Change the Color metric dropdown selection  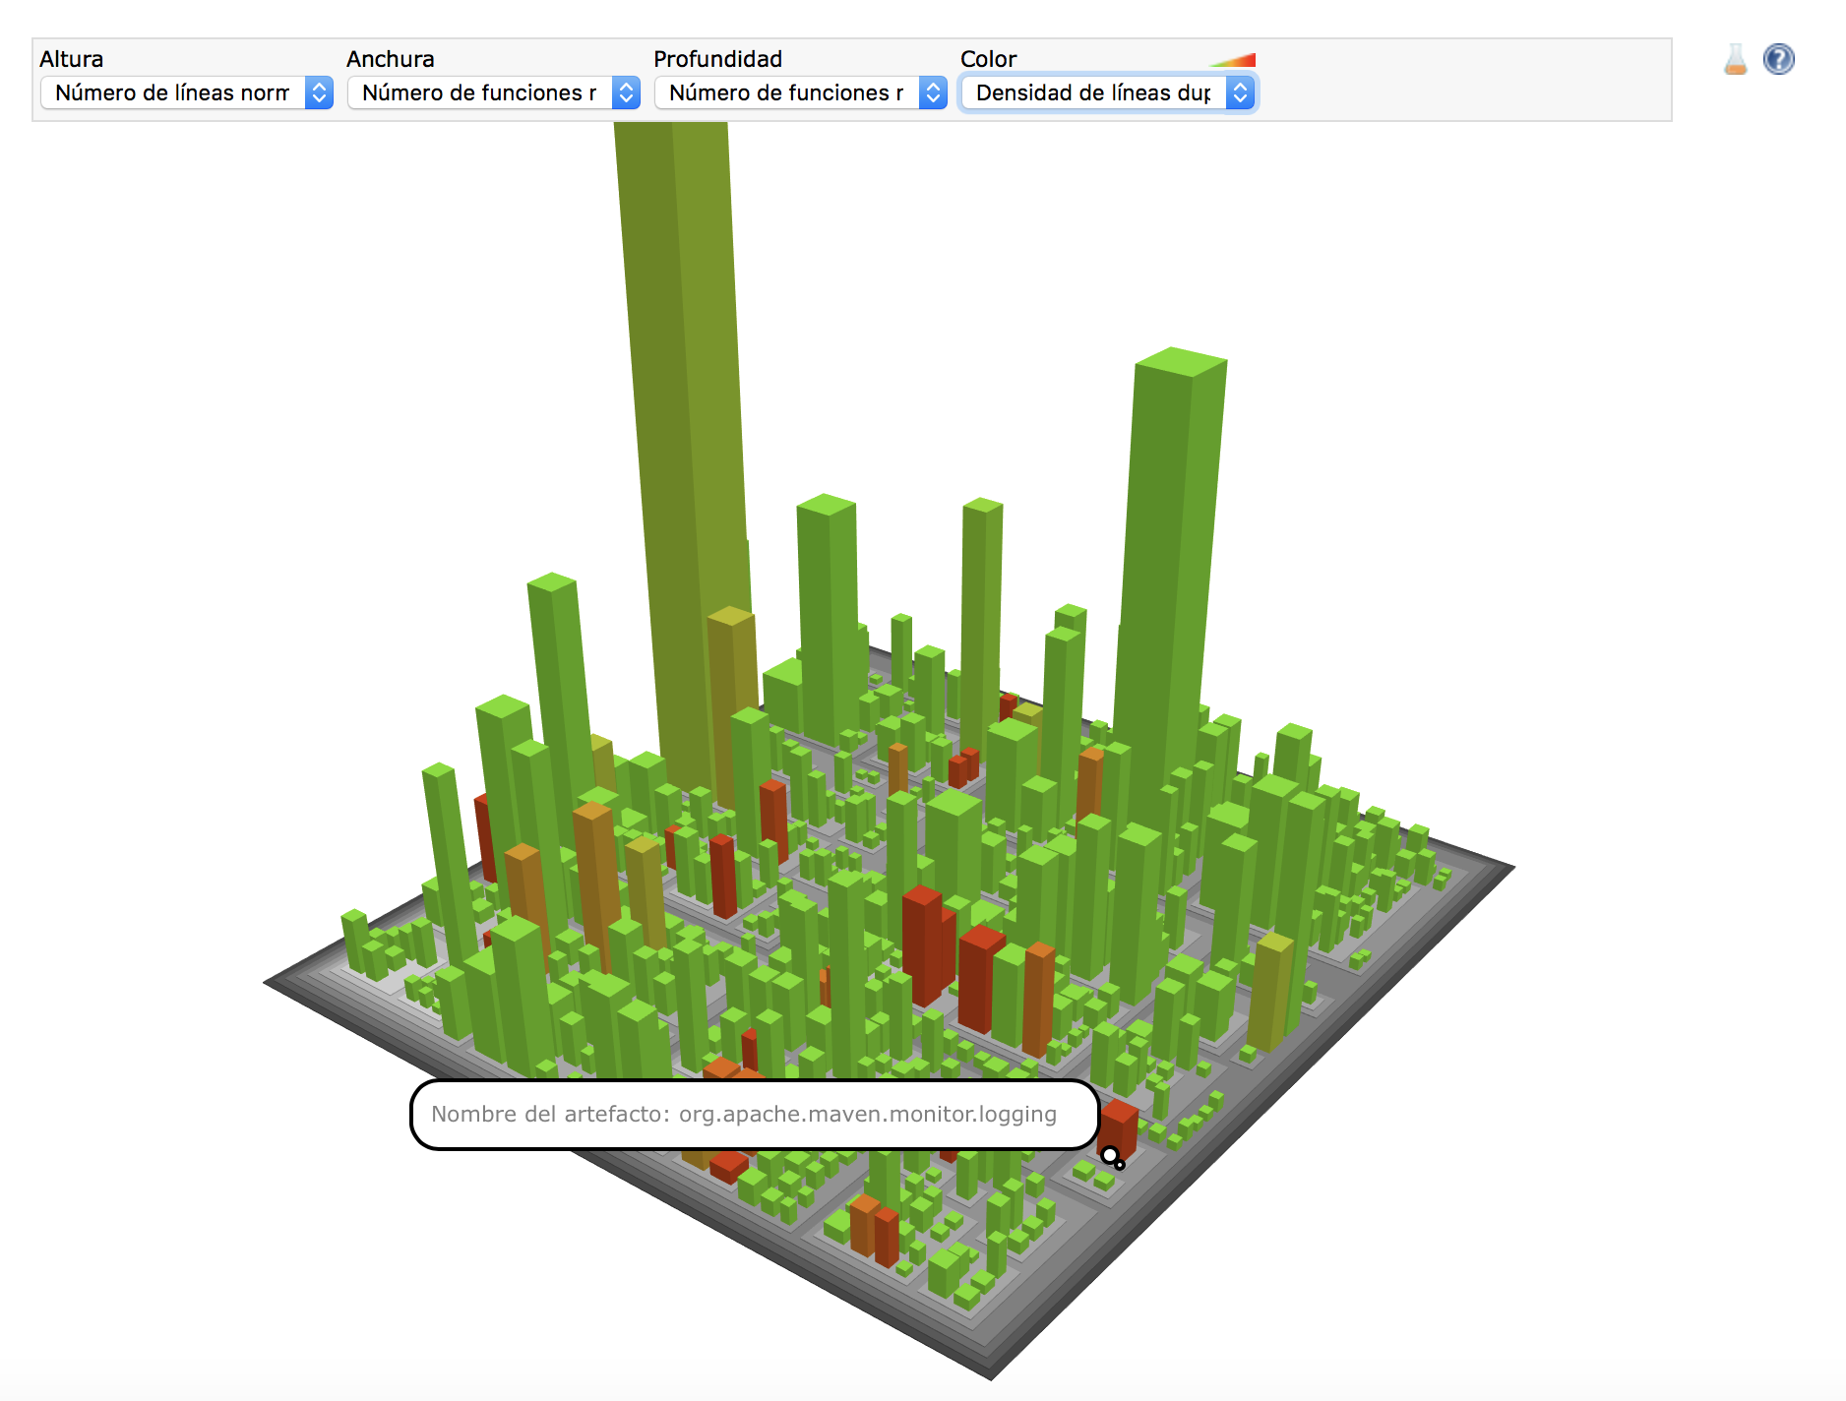(x=1108, y=93)
